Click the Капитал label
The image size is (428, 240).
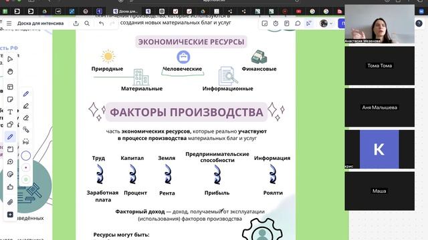pyautogui.click(x=132, y=158)
